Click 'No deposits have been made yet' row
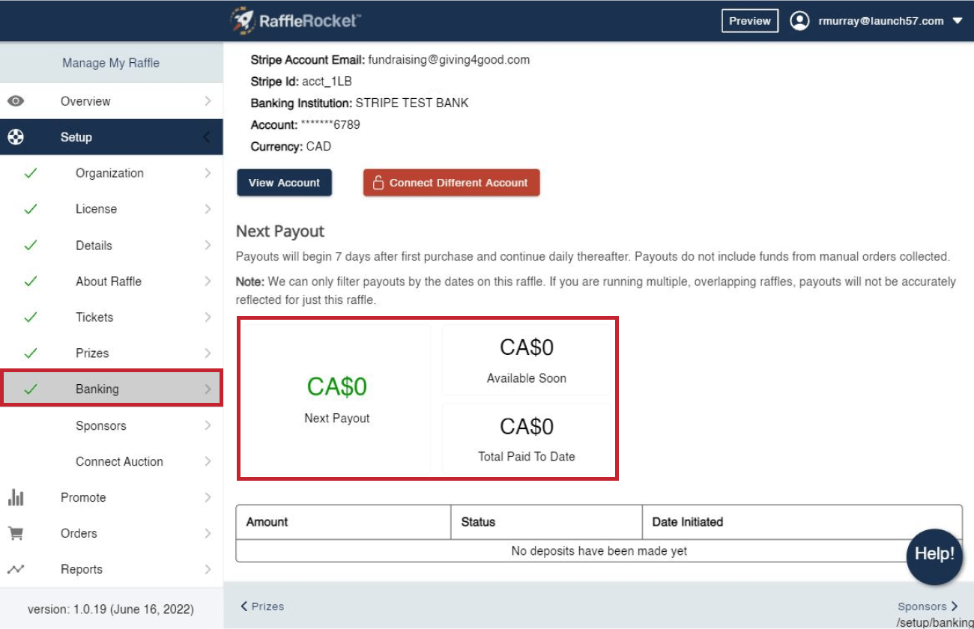This screenshot has width=974, height=629. (x=599, y=550)
